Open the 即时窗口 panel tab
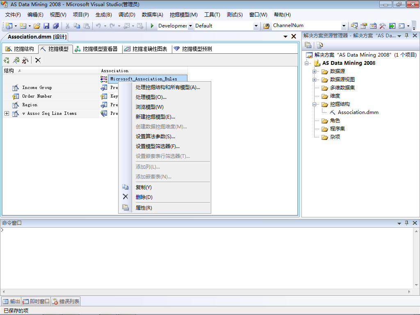 pyautogui.click(x=36, y=301)
